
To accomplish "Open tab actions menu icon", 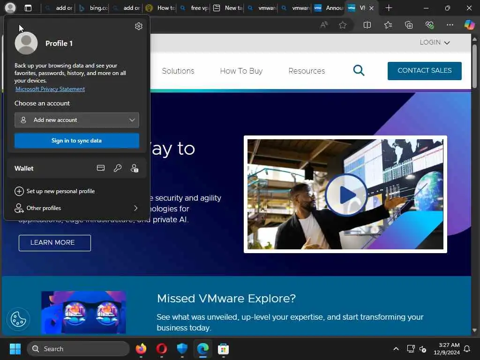I will (x=28, y=8).
